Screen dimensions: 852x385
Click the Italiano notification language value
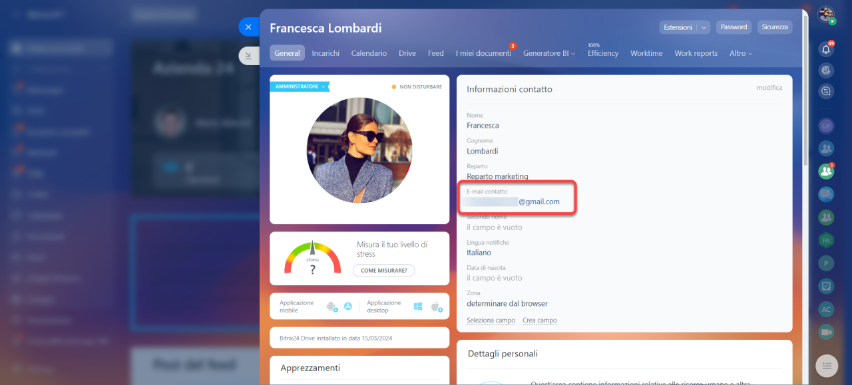pyautogui.click(x=479, y=253)
